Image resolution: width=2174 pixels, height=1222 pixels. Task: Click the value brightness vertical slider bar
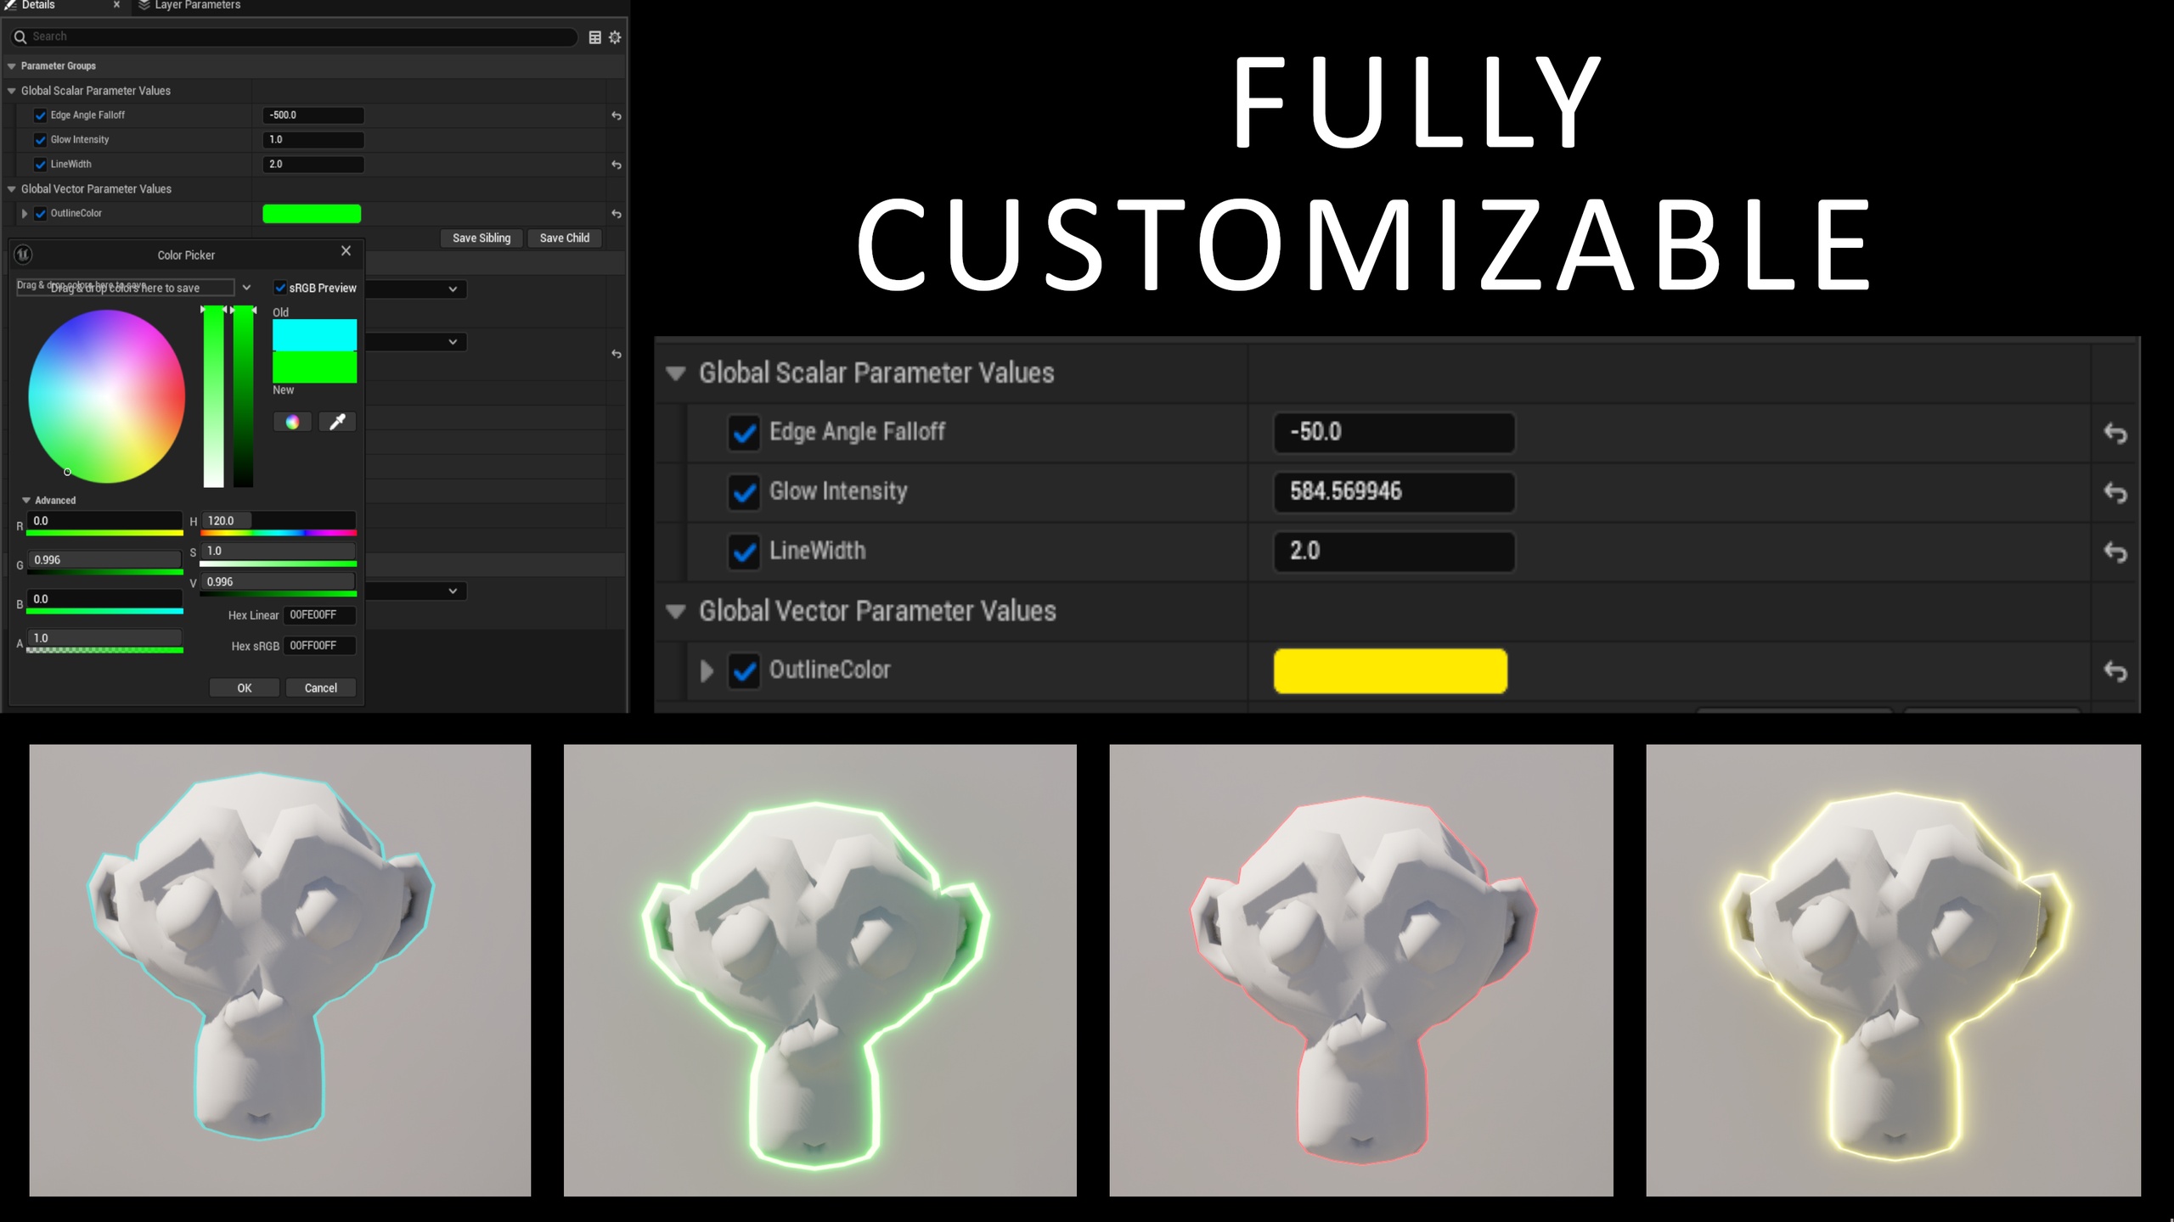(243, 396)
